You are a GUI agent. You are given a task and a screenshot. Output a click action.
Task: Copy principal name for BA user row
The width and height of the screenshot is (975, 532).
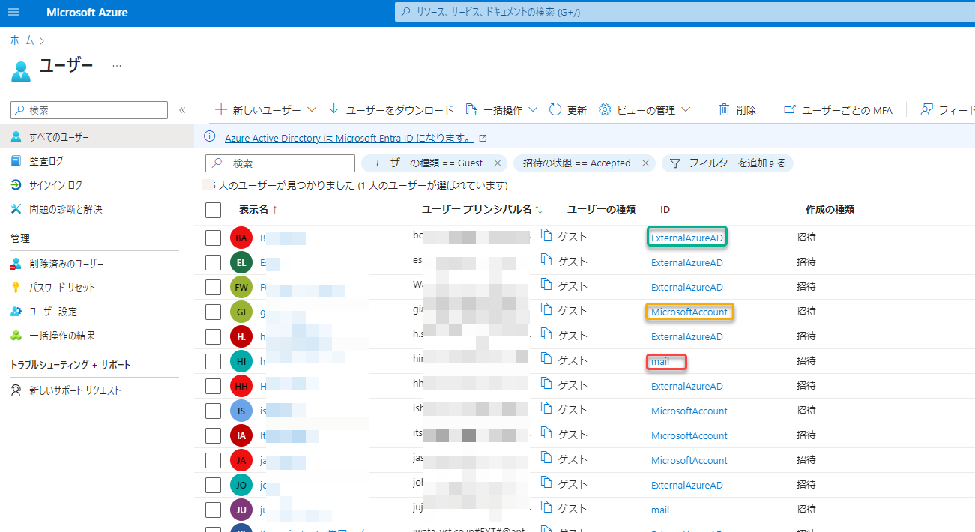click(546, 236)
